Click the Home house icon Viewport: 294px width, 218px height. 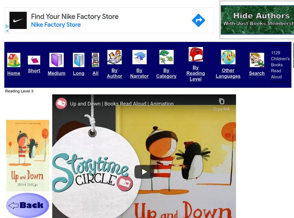[x=14, y=60]
